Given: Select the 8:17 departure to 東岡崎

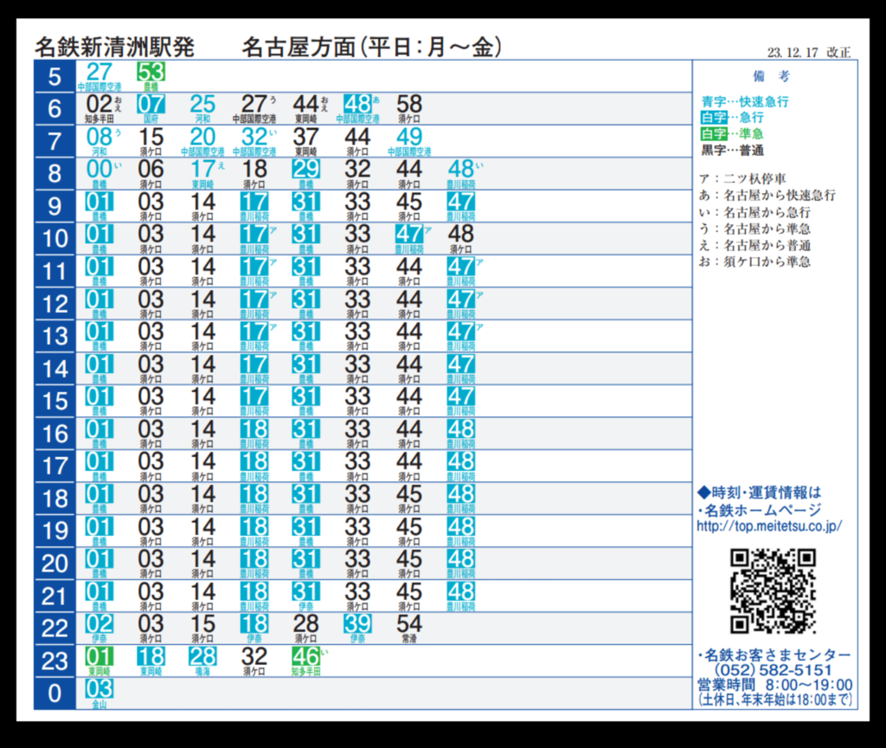Looking at the screenshot, I should click(x=206, y=173).
